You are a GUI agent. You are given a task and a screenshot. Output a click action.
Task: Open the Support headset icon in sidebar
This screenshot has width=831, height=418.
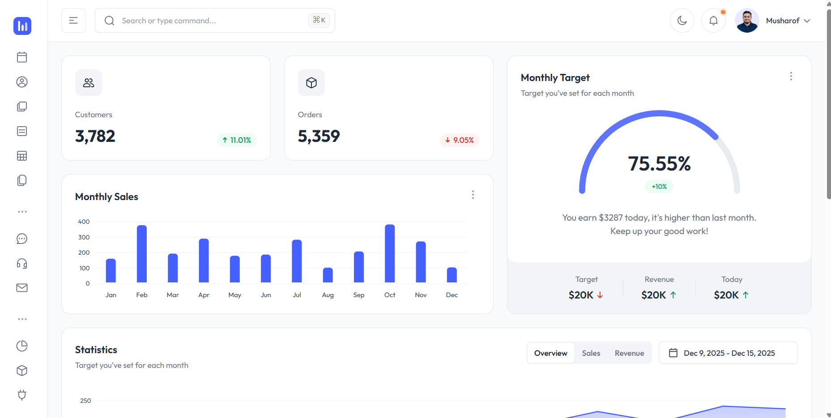click(22, 264)
